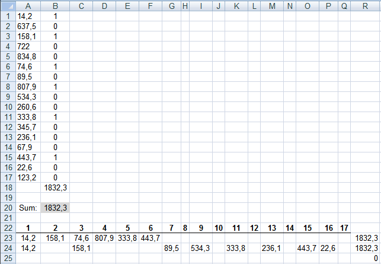Select cell G24 with 89,5

[x=172, y=248]
